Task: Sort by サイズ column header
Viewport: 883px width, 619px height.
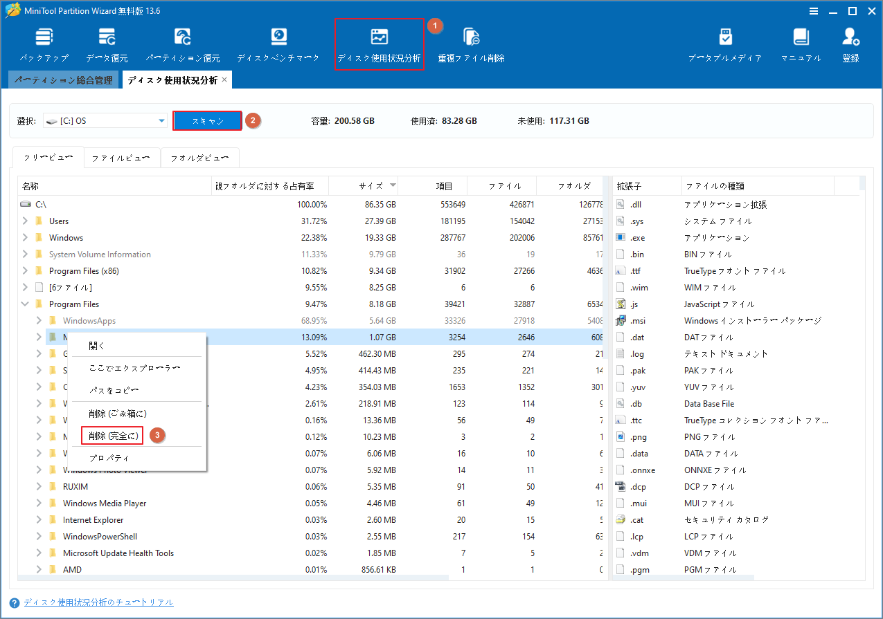Action: click(364, 186)
